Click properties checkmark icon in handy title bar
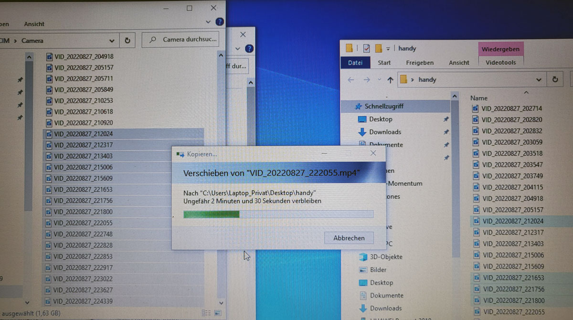 click(366, 48)
